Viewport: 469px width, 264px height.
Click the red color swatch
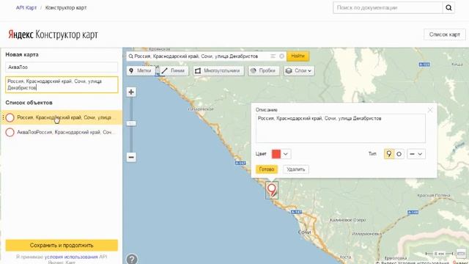pos(276,154)
